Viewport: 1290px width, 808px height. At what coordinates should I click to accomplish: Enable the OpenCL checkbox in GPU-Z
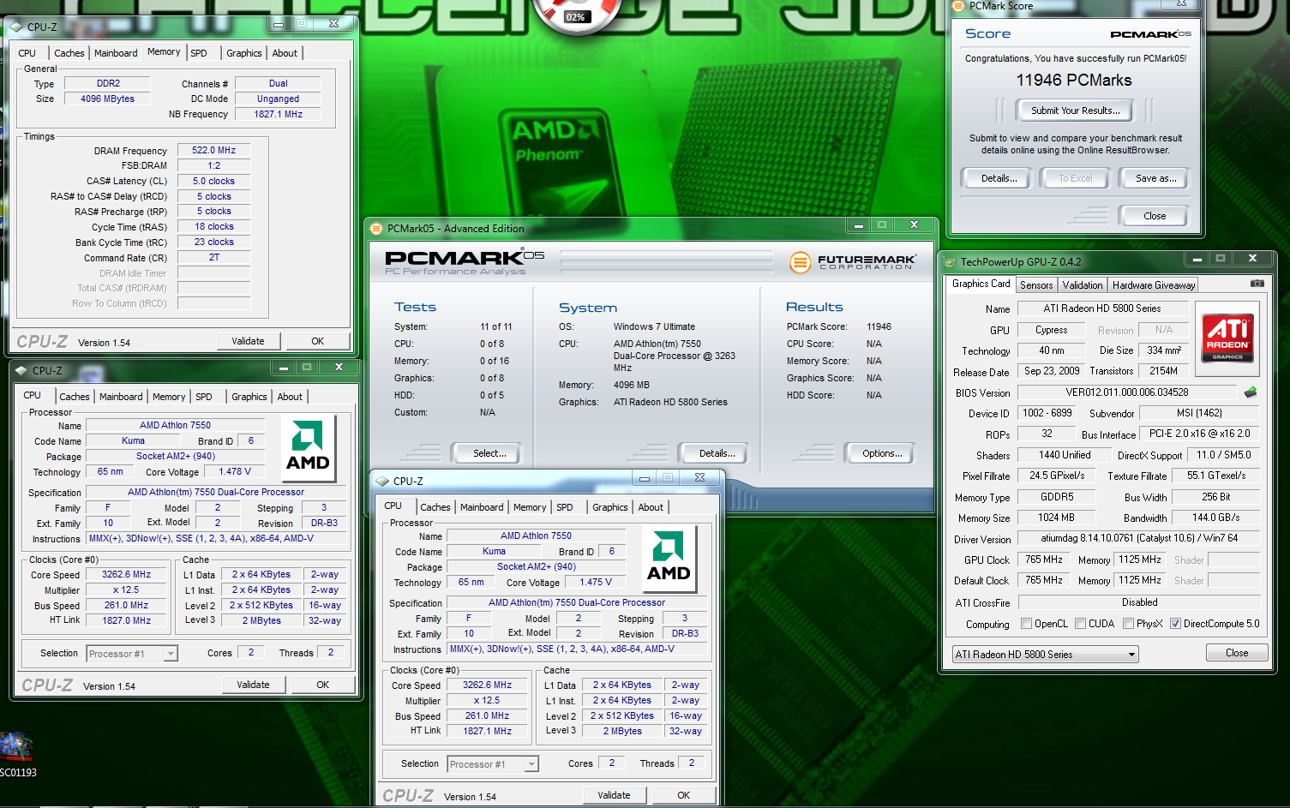(x=1026, y=624)
